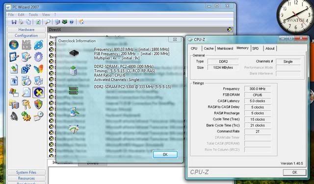This screenshot has width=314, height=184.
Task: Click the Size 1024 MBytes field
Action: pyautogui.click(x=223, y=68)
